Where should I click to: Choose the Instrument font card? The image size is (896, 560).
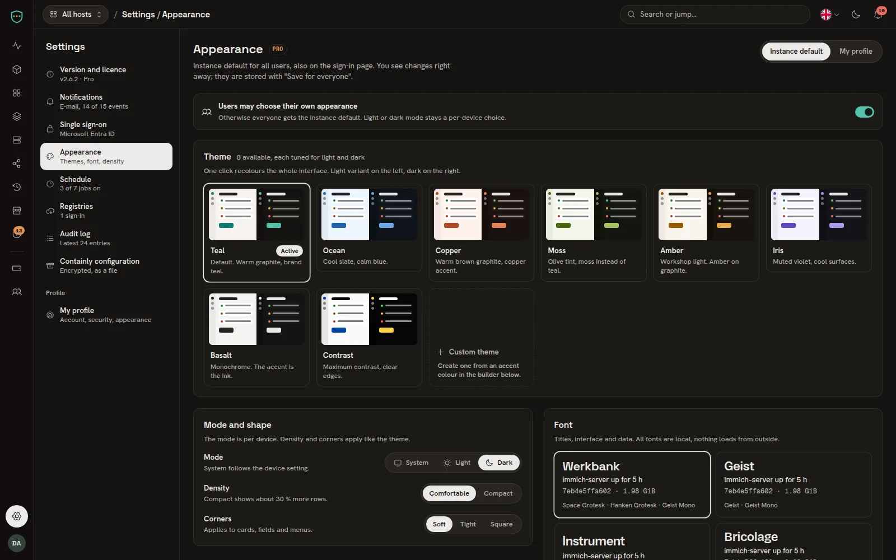(632, 542)
